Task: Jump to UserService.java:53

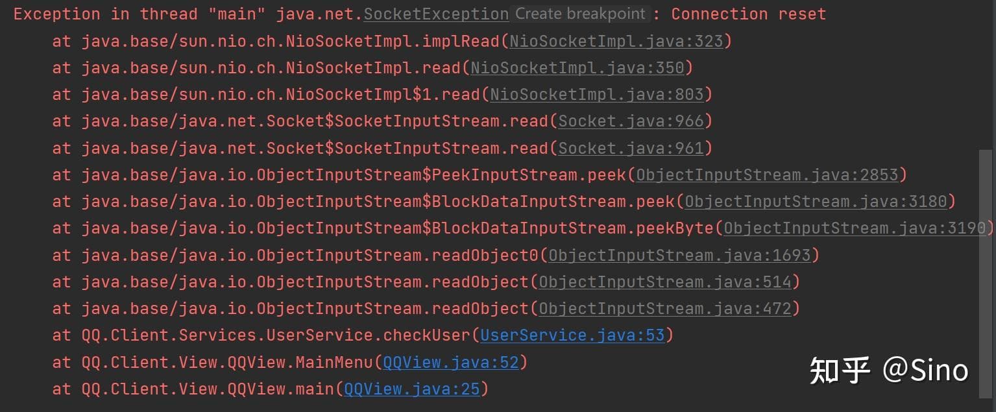Action: pos(572,335)
